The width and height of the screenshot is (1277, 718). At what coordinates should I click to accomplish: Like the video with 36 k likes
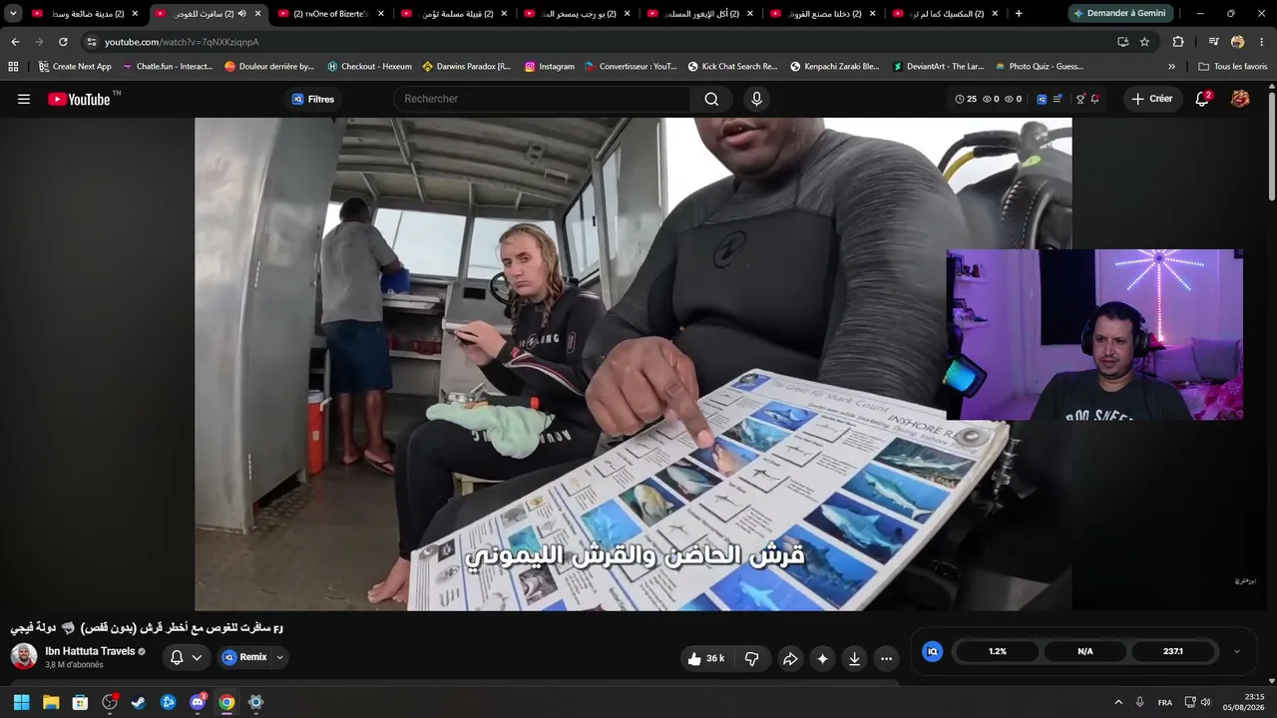click(705, 658)
